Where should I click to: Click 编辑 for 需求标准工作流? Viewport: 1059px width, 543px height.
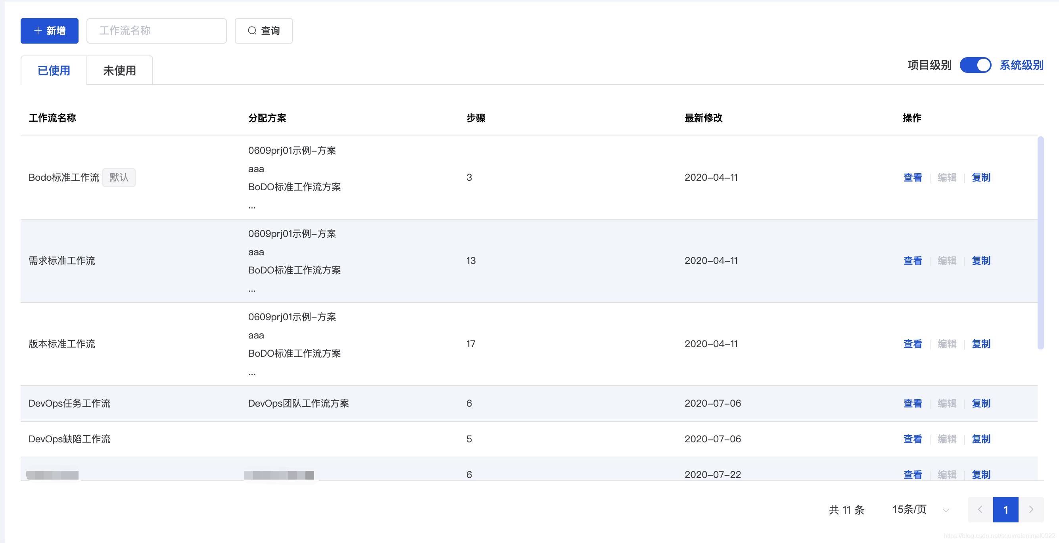tap(947, 260)
